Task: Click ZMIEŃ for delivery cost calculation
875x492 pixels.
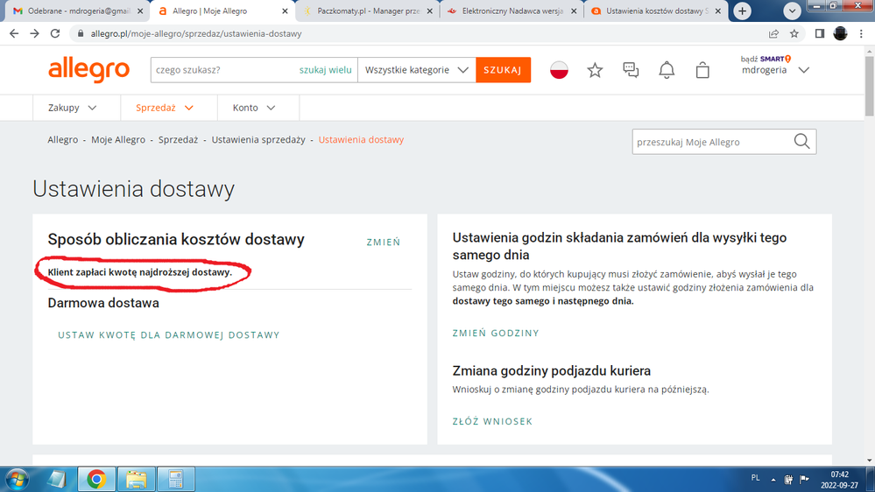Action: [x=383, y=242]
